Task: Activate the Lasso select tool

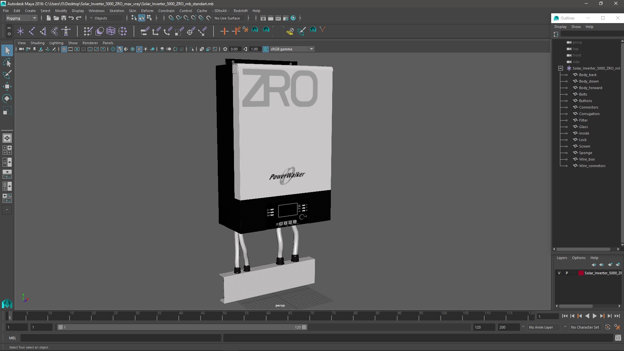Action: [x=7, y=62]
